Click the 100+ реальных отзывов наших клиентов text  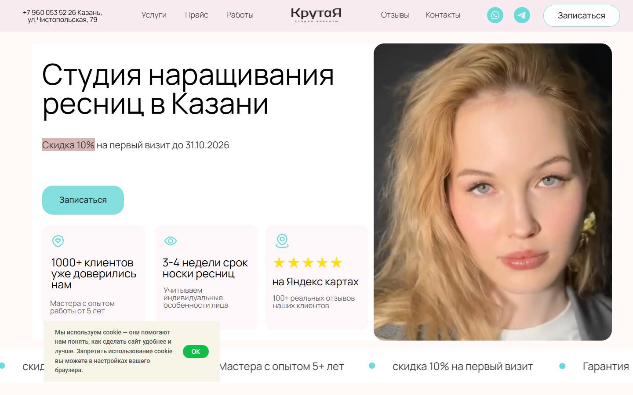314,302
